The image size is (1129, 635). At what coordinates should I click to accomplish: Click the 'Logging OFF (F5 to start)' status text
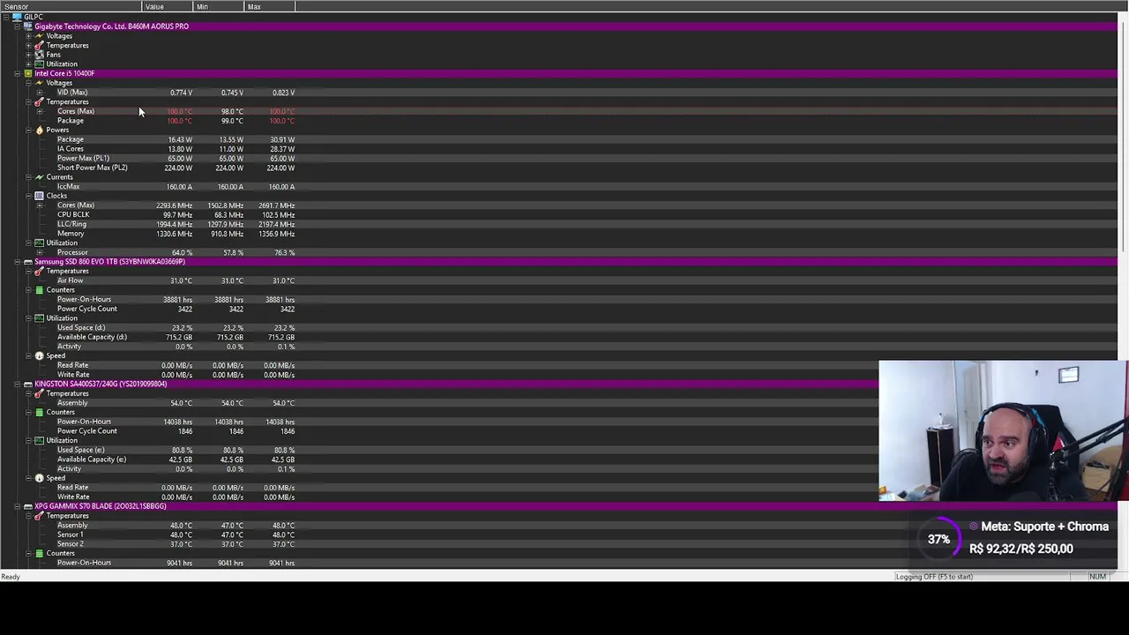tap(934, 577)
